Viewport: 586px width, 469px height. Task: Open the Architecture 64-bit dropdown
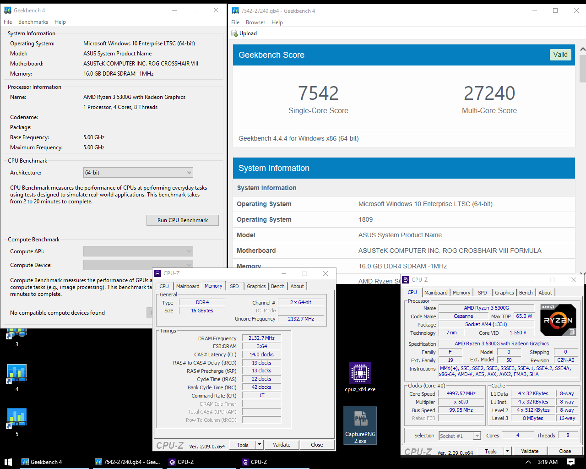(x=138, y=173)
